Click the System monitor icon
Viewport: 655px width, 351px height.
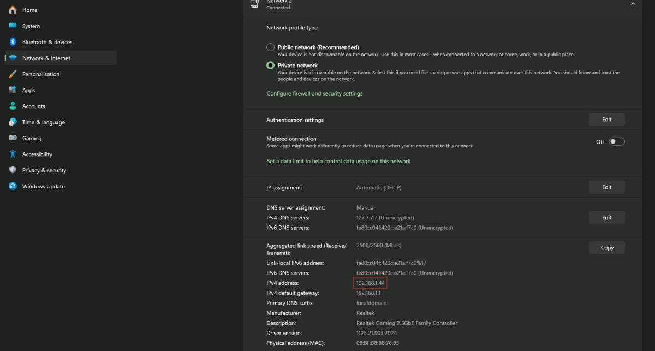(13, 26)
